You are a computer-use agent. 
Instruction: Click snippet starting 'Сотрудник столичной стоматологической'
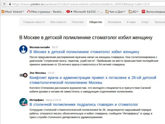91,113
